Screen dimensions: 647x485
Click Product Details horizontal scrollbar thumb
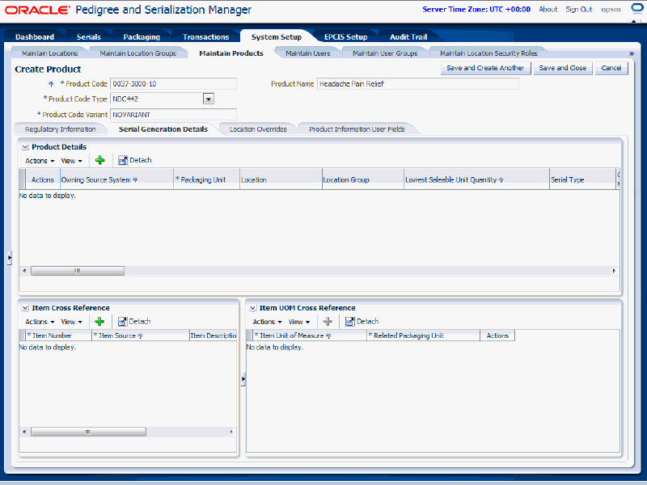pos(78,271)
